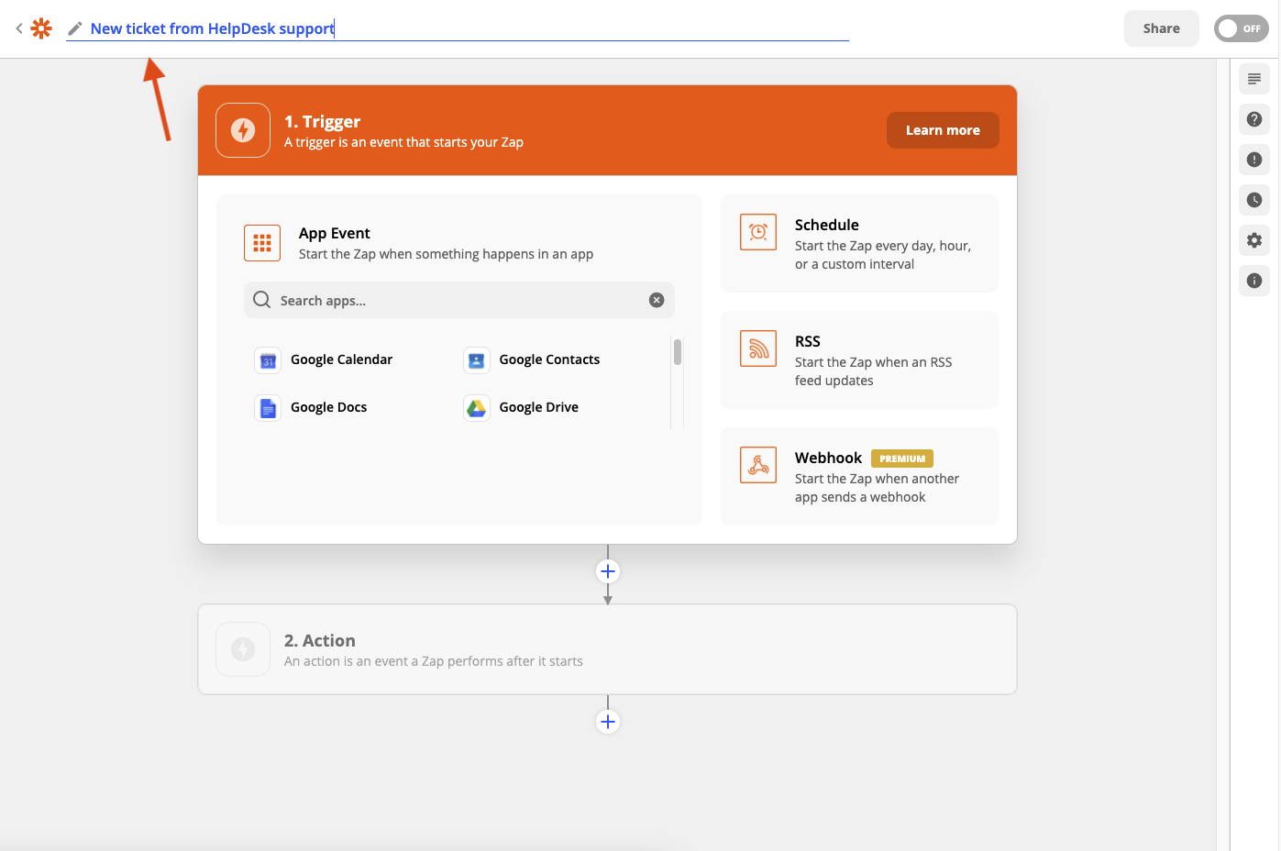Click the RSS feed icon
The image size is (1281, 851).
(x=758, y=348)
